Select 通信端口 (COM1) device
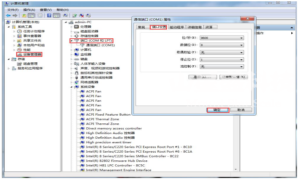 coord(100,45)
